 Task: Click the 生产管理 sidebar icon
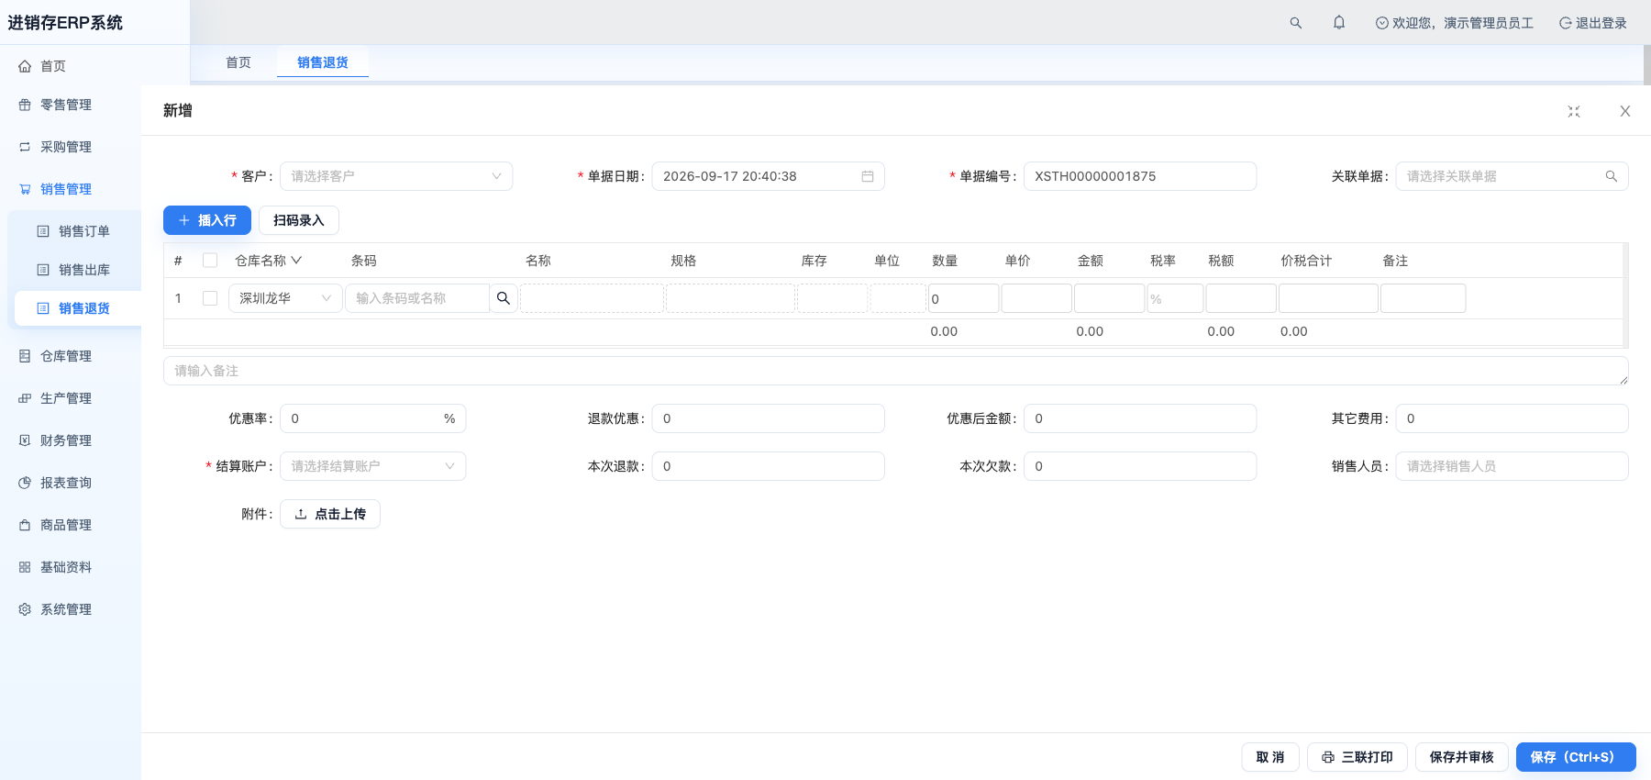click(x=25, y=398)
